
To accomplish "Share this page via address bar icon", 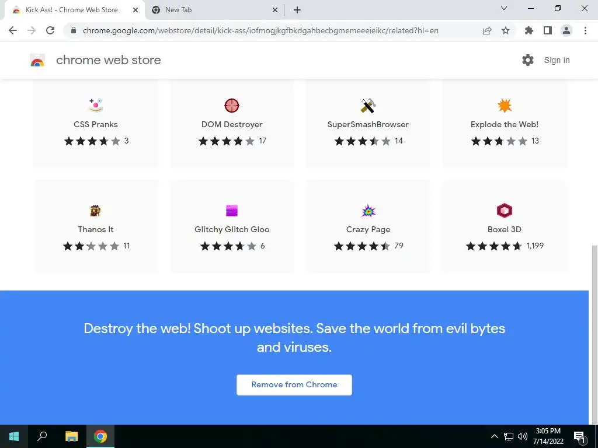I will (486, 30).
